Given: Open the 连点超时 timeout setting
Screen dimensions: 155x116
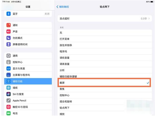Looking at the screenshot, I should click(104, 19).
